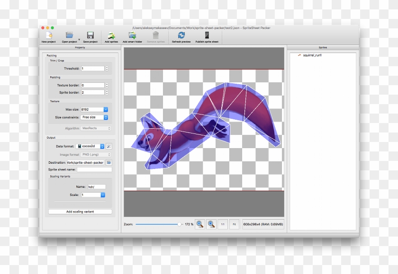Click the Add scaling variant button
The image size is (398, 274).
(79, 212)
